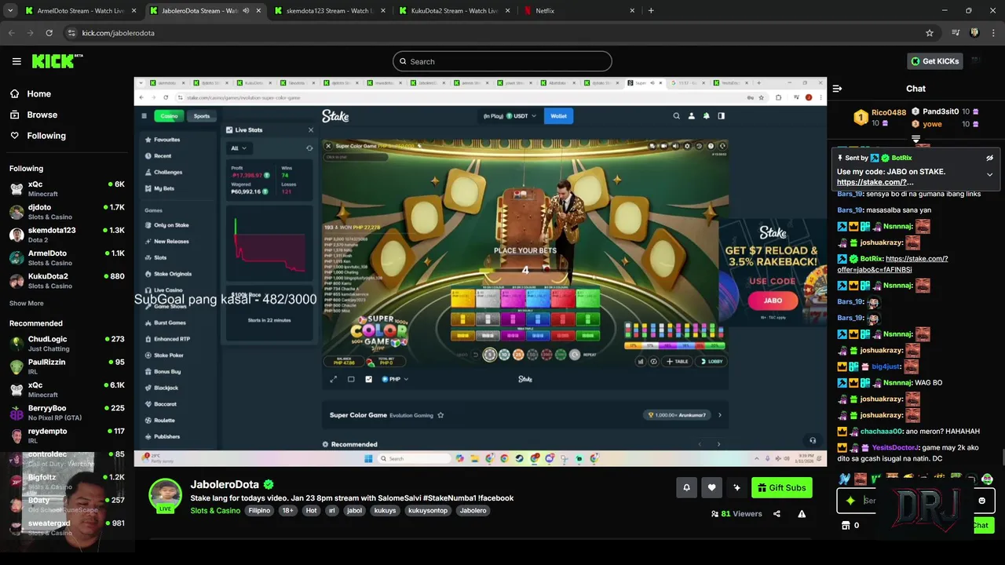Open reydempto recommended channel
Image resolution: width=1005 pixels, height=565 pixels.
(x=67, y=436)
